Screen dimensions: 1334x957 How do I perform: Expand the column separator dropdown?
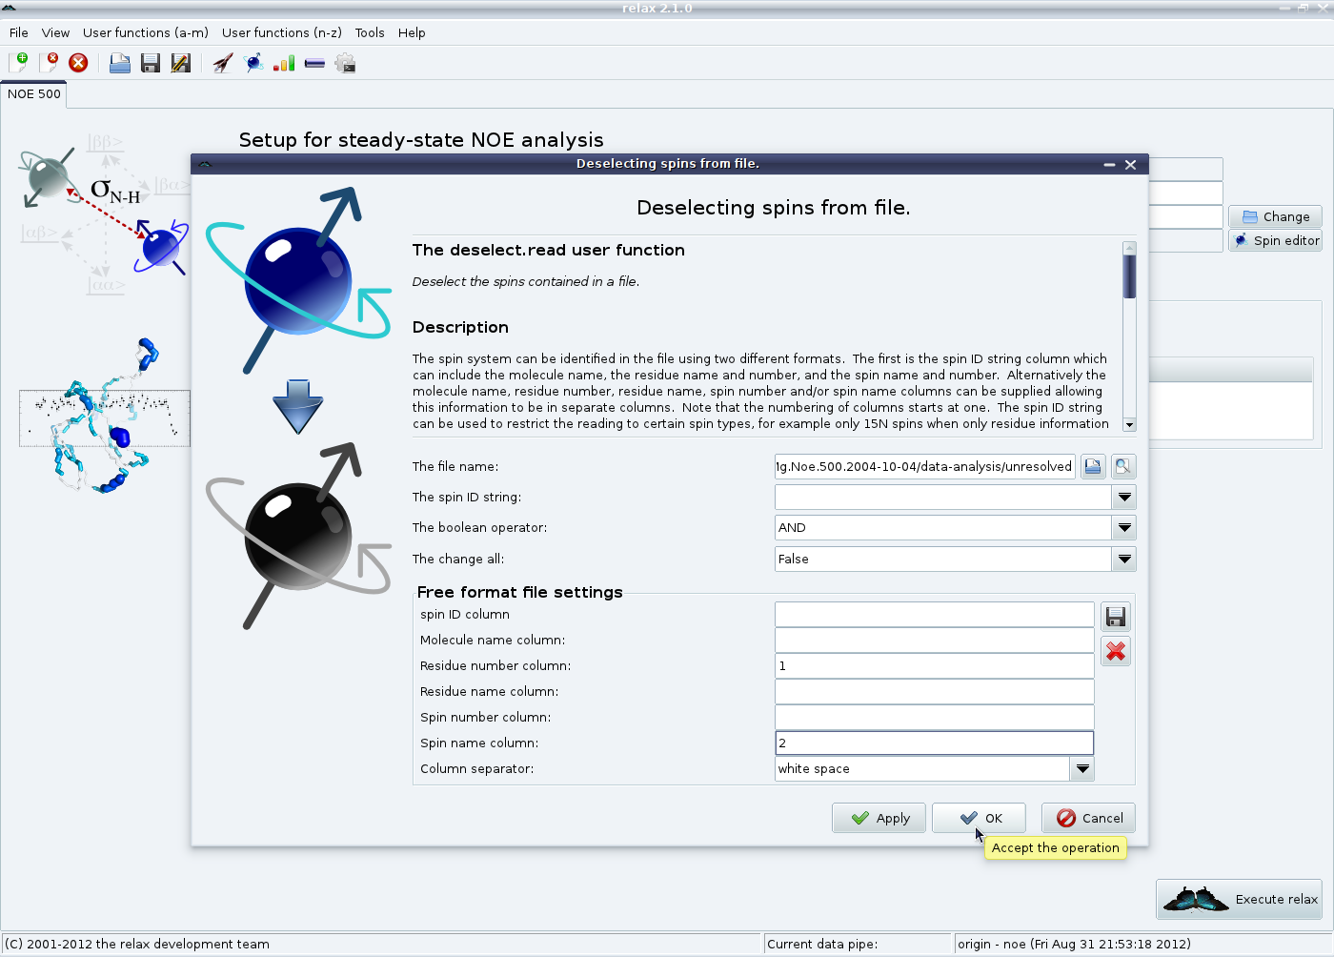(x=1082, y=768)
